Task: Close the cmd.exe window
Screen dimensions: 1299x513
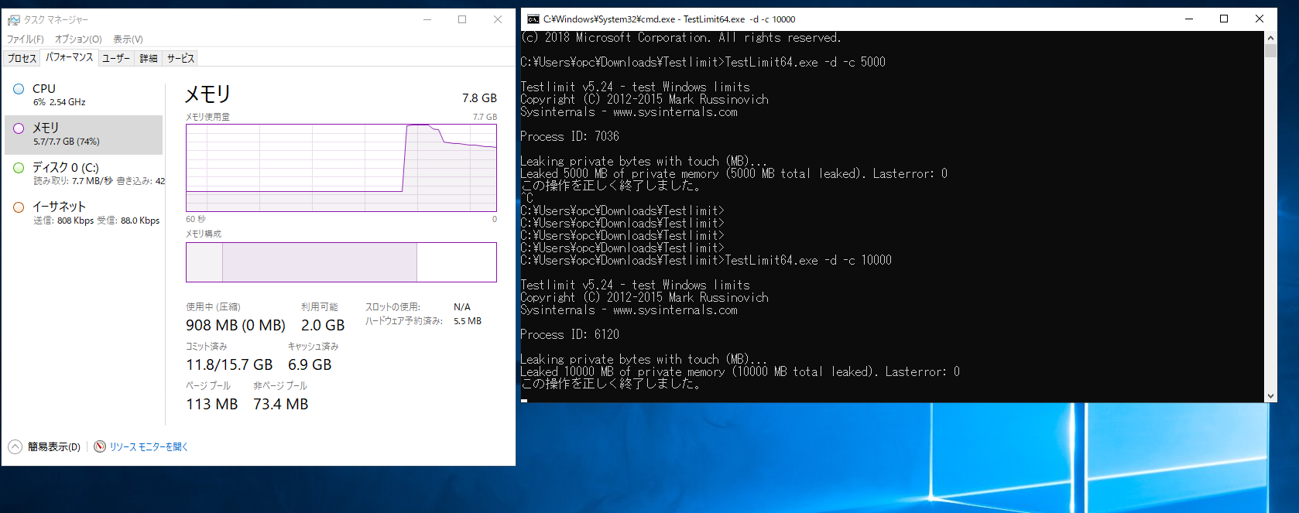Action: pyautogui.click(x=1260, y=19)
